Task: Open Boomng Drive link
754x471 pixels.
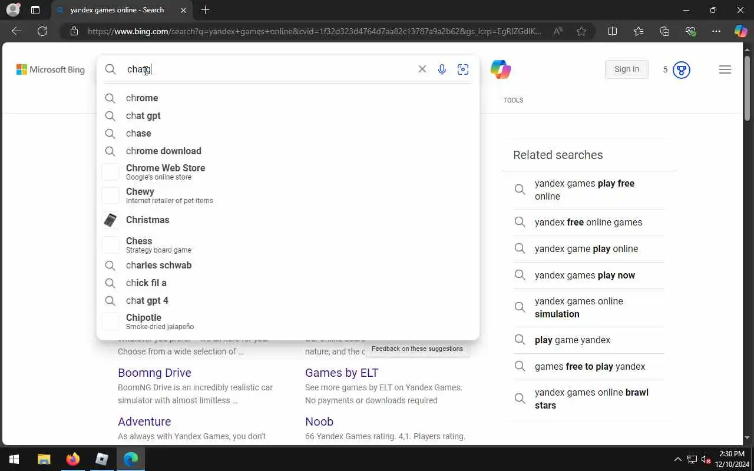Action: click(154, 373)
